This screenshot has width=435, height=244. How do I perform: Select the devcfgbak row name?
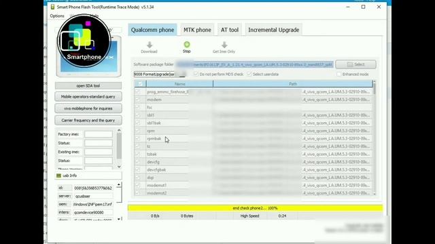click(156, 169)
